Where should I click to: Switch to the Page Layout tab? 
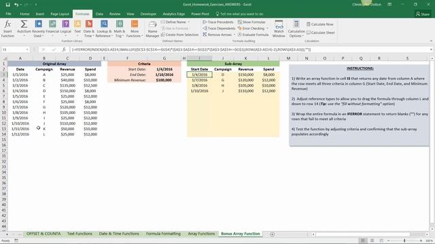60,14
